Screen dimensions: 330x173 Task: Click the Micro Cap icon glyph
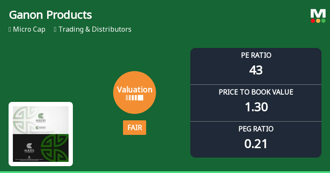(x=10, y=30)
